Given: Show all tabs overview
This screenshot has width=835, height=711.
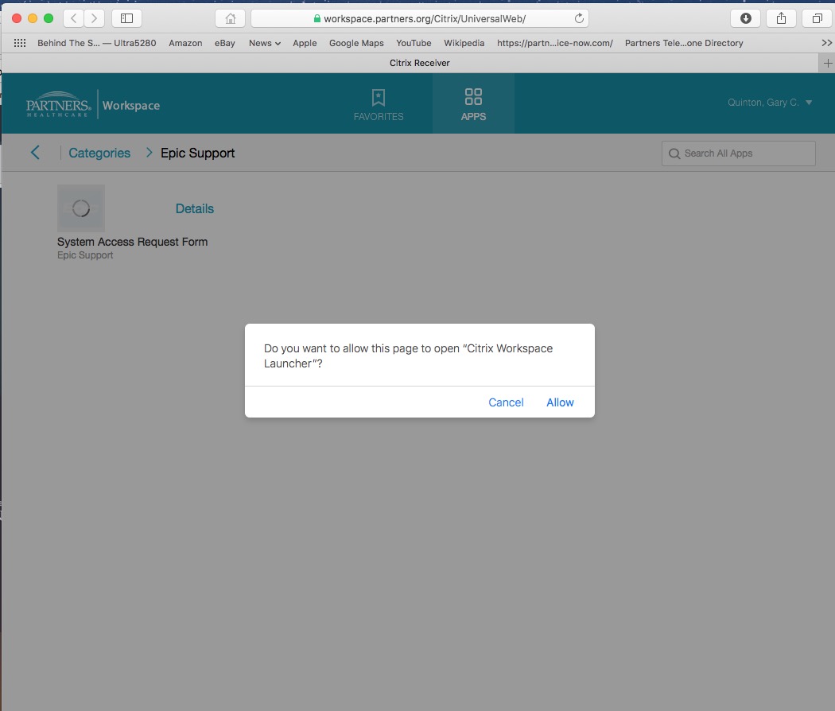Looking at the screenshot, I should tap(817, 18).
